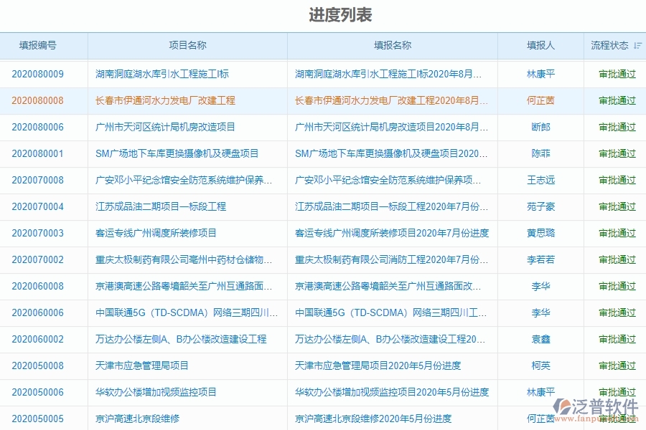Viewport: 646px width, 430px height.
Task: Select reporter 何正茵 in highlighted row
Action: click(x=540, y=100)
